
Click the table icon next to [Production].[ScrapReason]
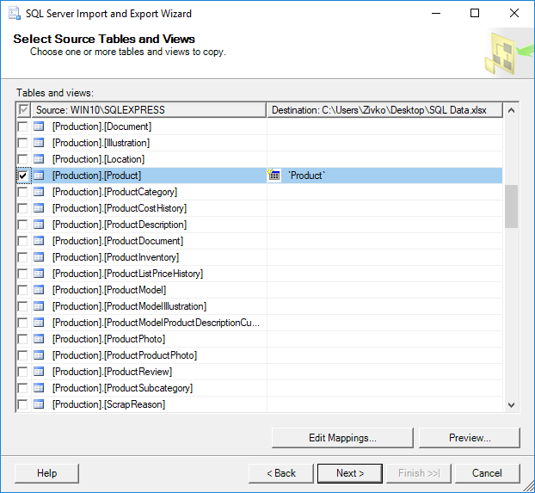(x=39, y=404)
